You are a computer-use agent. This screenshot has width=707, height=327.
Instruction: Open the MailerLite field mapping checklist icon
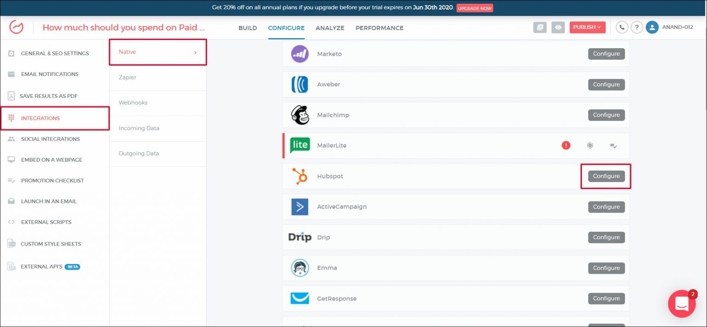[x=613, y=145]
